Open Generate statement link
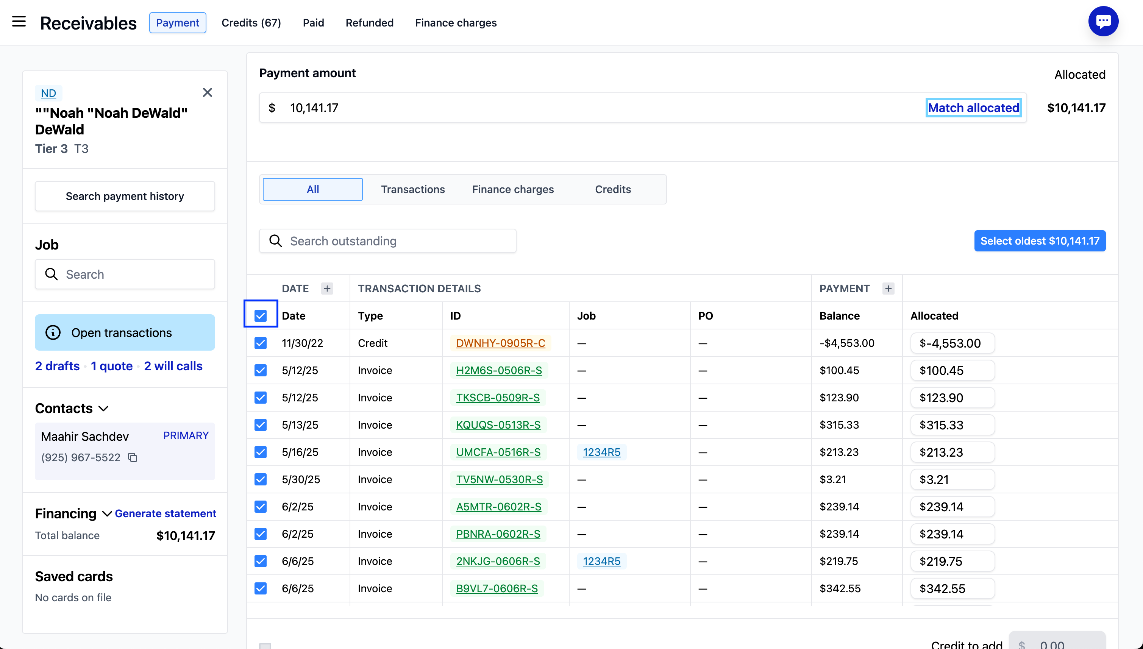 click(166, 513)
